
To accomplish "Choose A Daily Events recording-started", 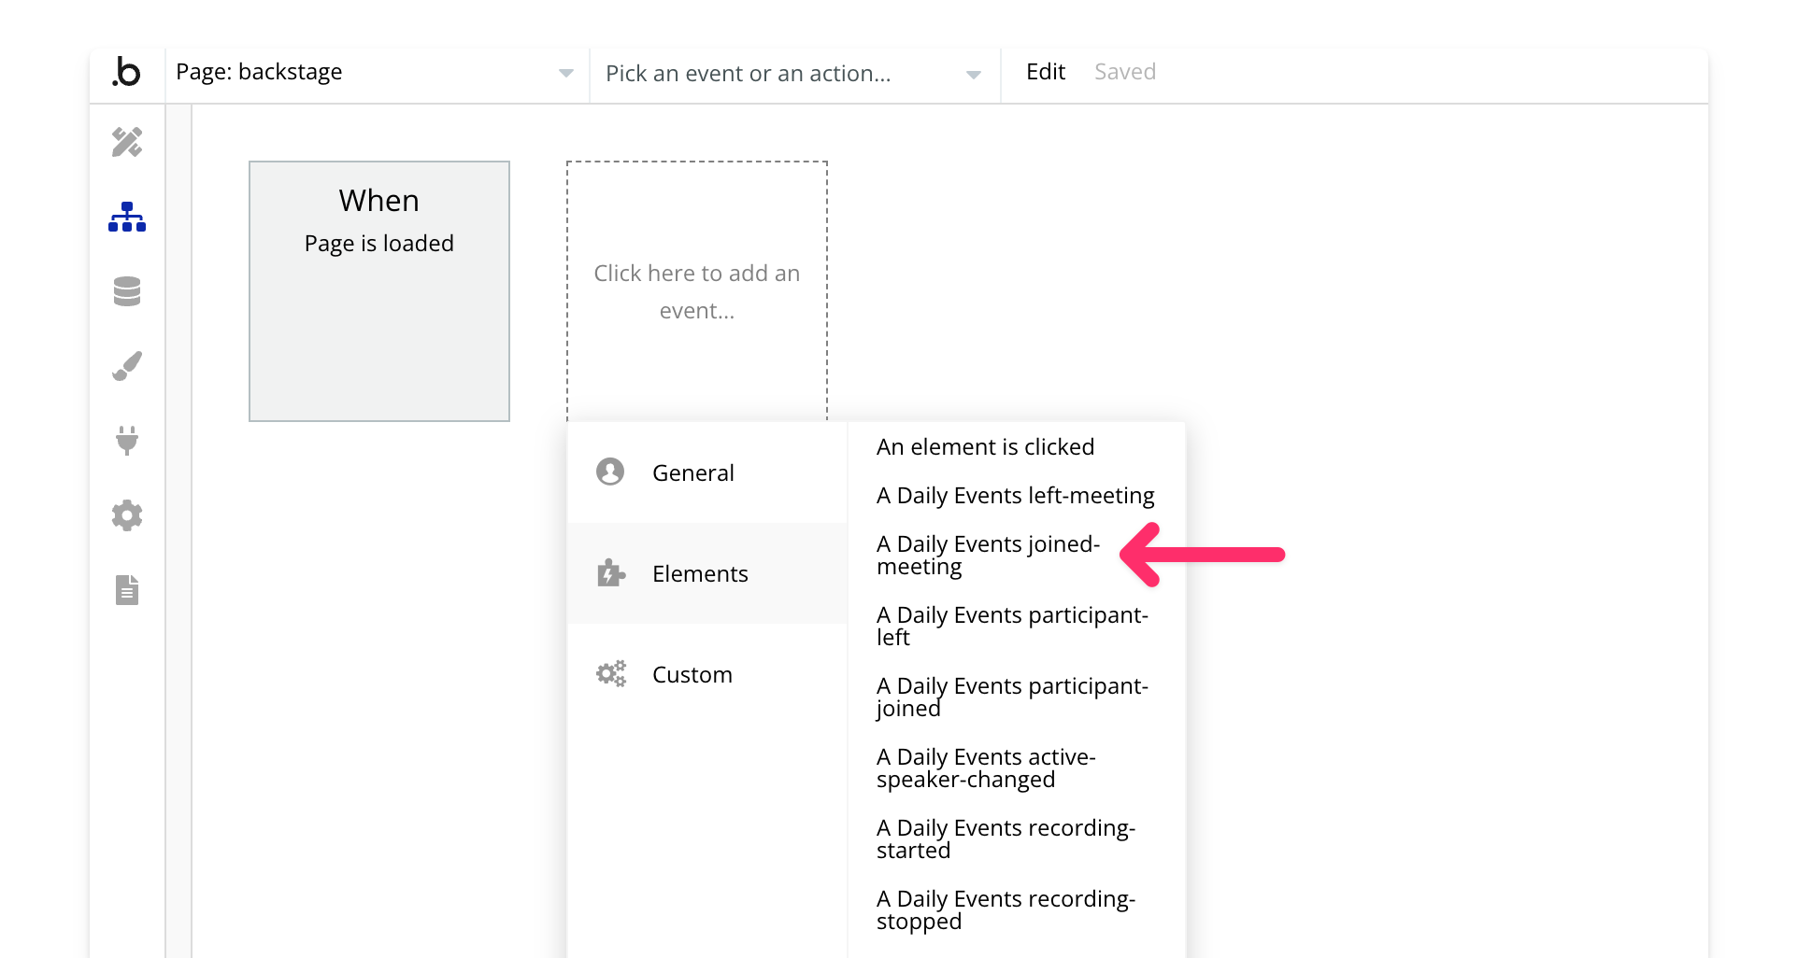I will point(1006,838).
